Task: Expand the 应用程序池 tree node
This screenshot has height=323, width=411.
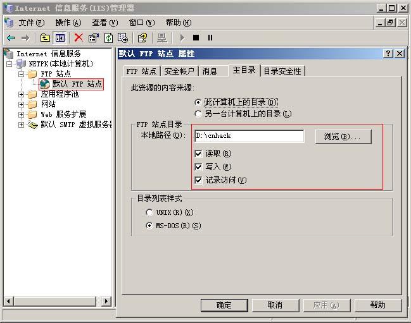Action: click(x=22, y=94)
